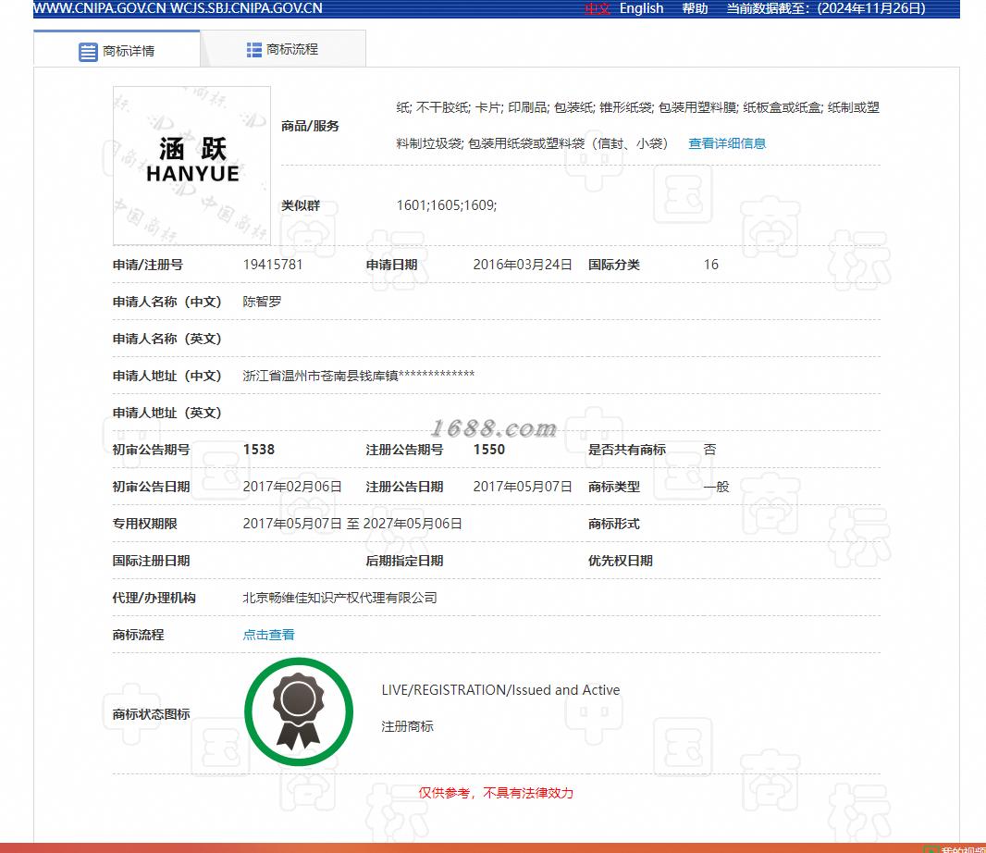Click the data cutoff date 2024年11月26日

click(871, 9)
